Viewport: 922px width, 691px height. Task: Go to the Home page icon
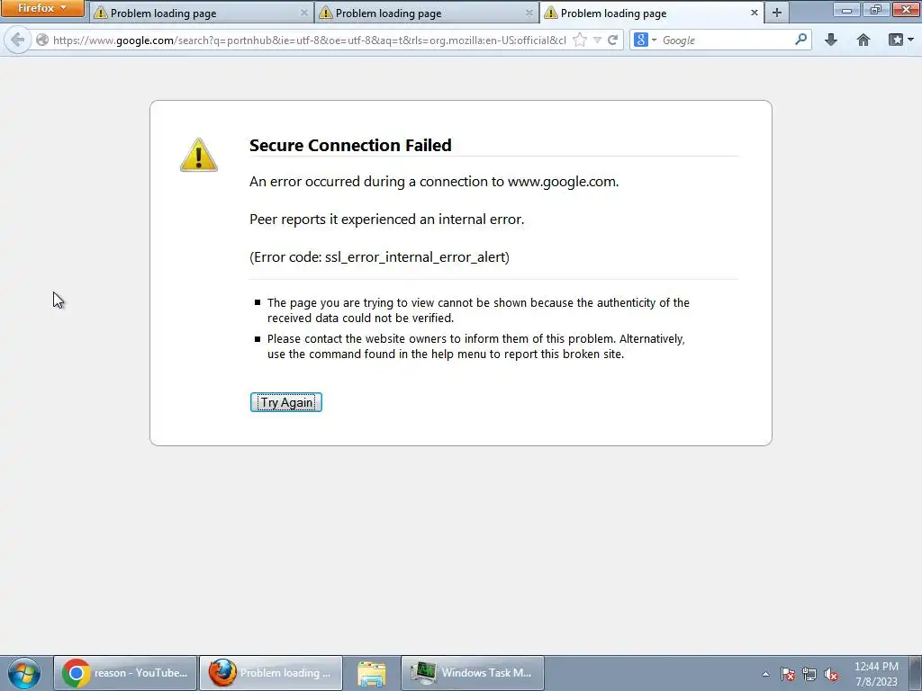point(863,40)
